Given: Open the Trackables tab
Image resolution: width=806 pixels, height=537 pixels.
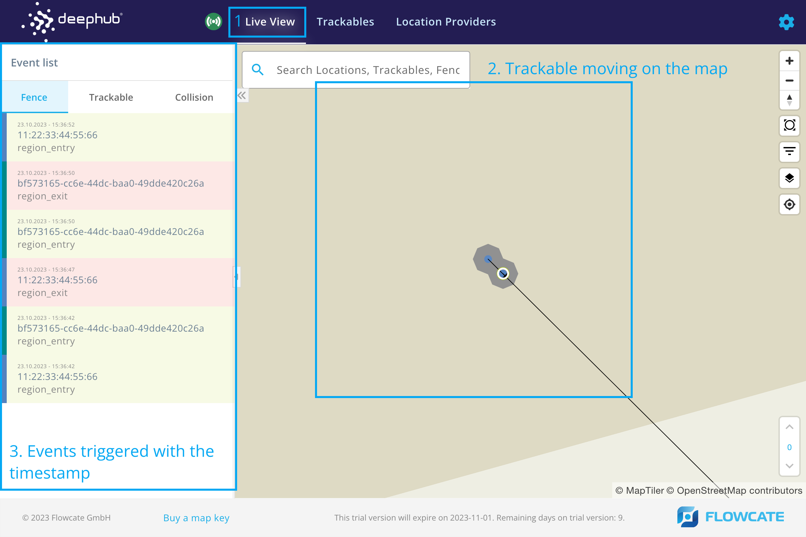Looking at the screenshot, I should (345, 22).
